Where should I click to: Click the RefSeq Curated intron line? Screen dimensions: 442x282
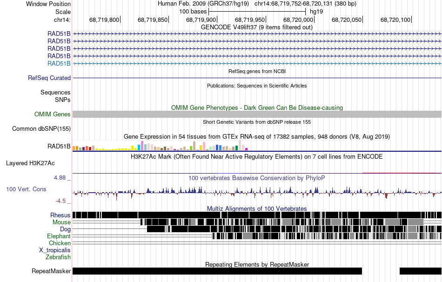(257, 78)
